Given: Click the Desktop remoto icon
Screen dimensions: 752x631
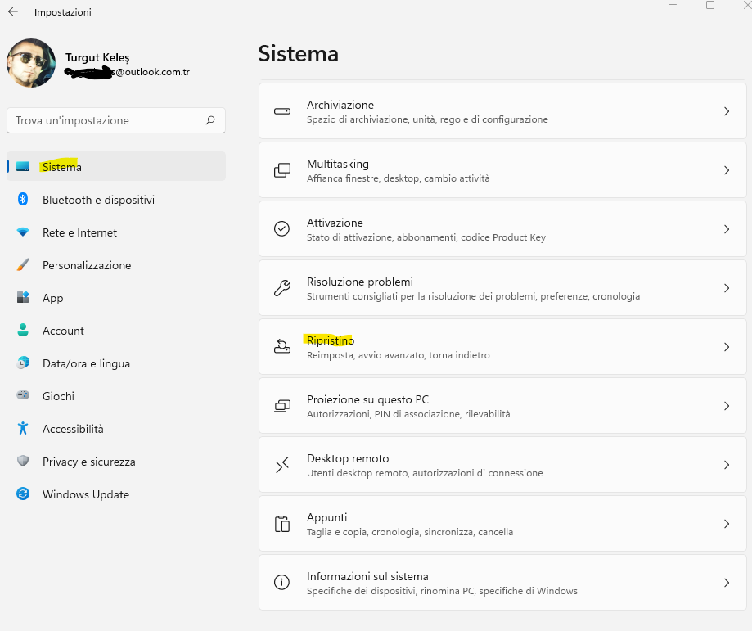Looking at the screenshot, I should [x=281, y=465].
